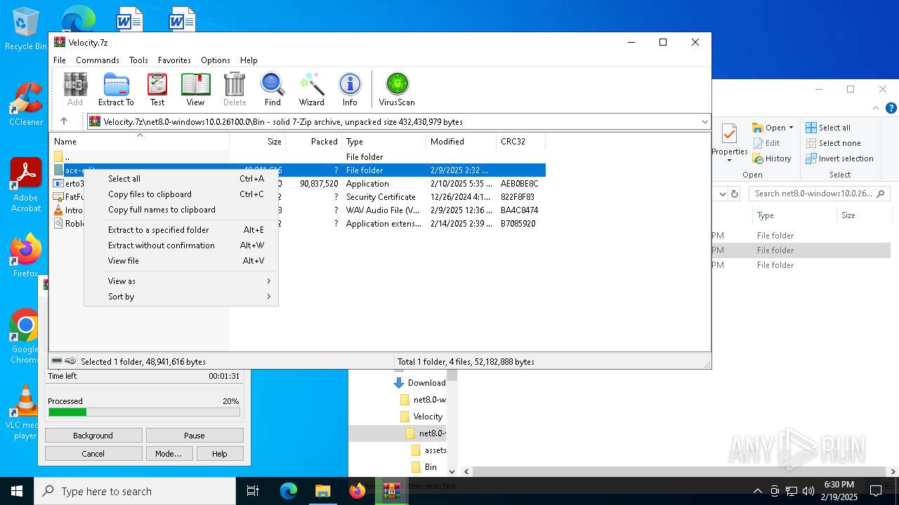Image resolution: width=899 pixels, height=505 pixels.
Task: Click the Extract To toolbar icon
Action: point(116,89)
